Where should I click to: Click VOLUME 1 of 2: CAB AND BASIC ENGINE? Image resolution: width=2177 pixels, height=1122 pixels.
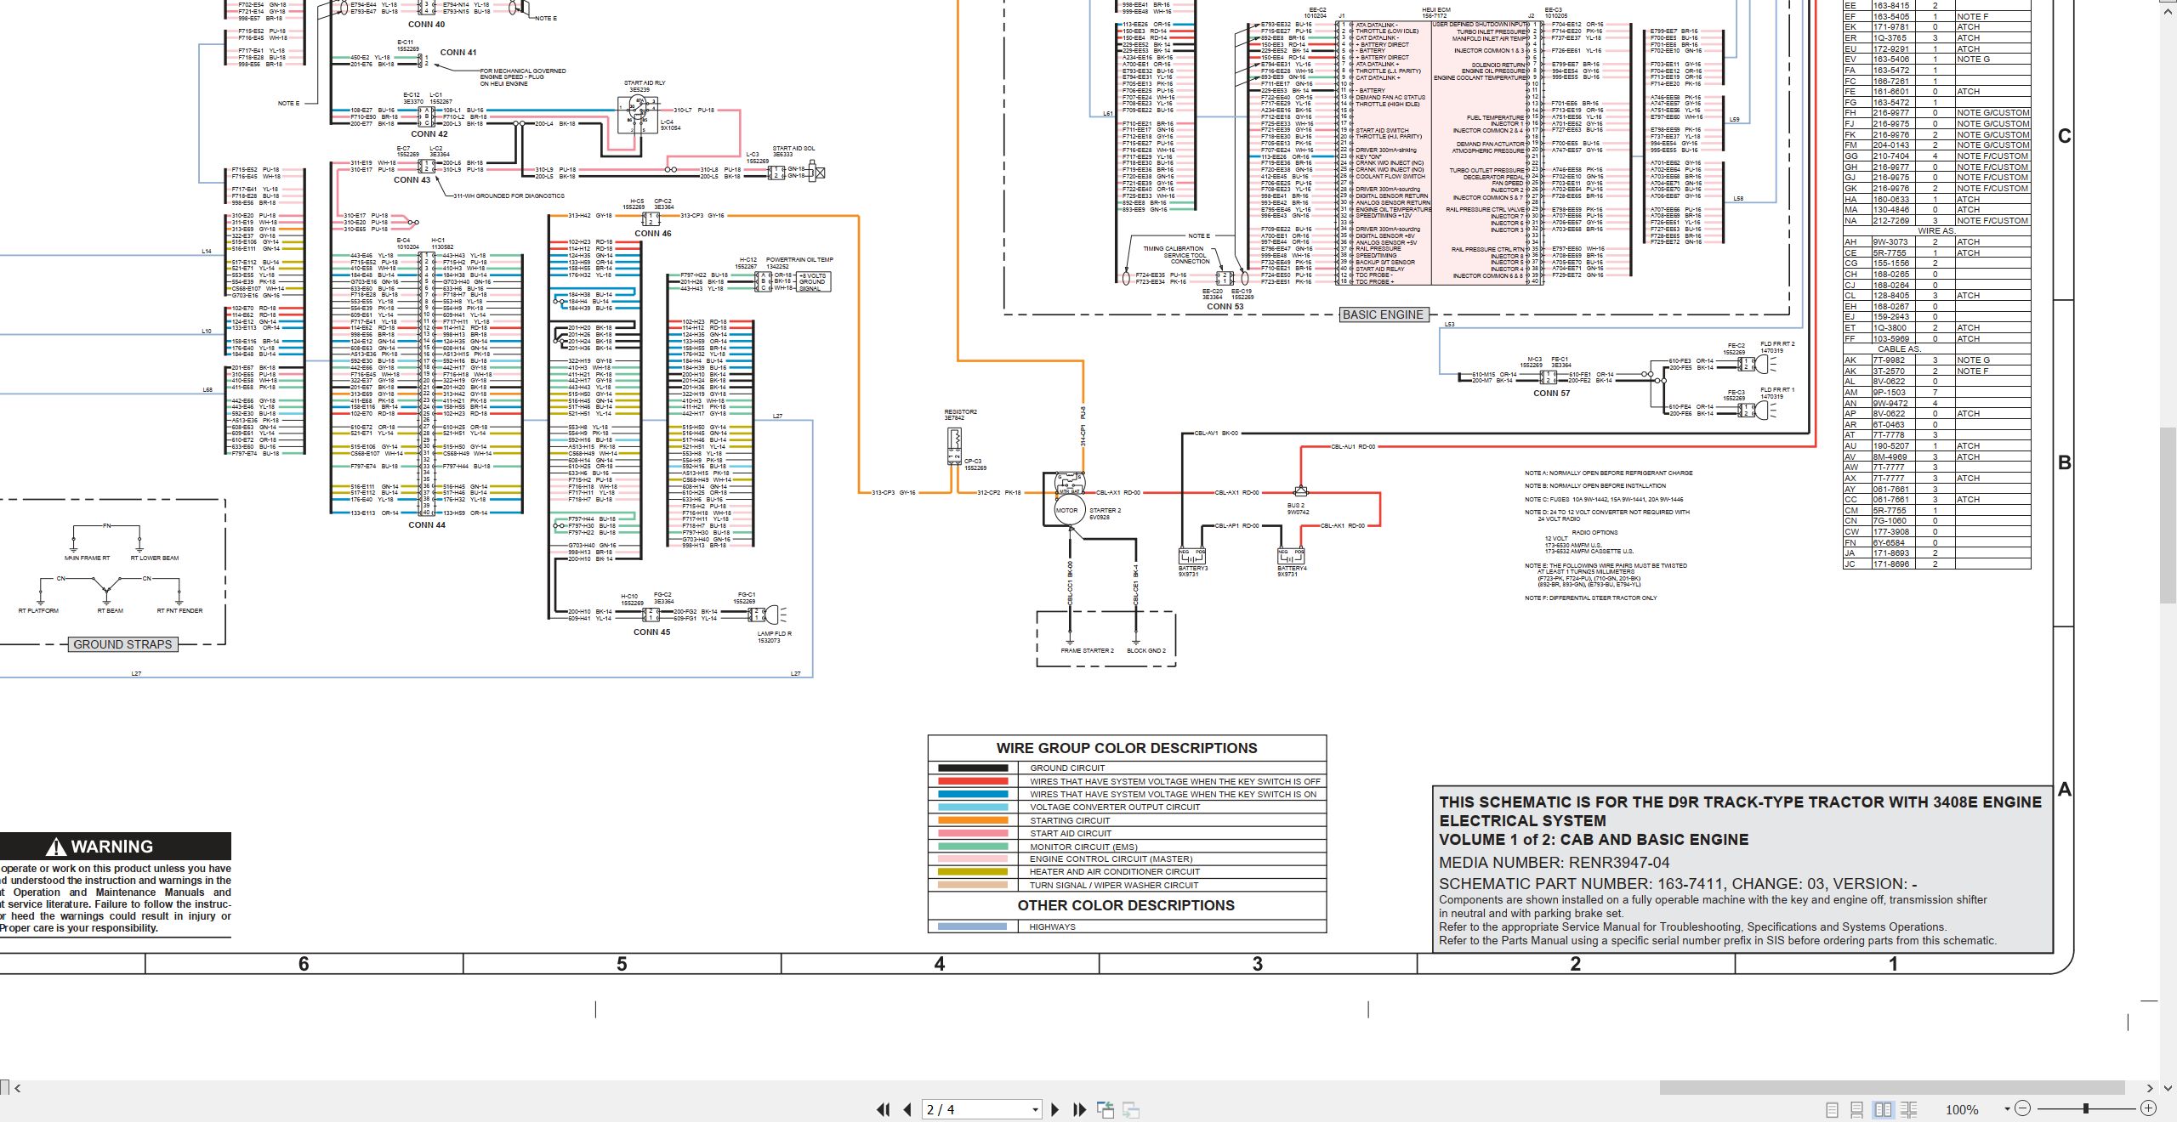(1594, 840)
